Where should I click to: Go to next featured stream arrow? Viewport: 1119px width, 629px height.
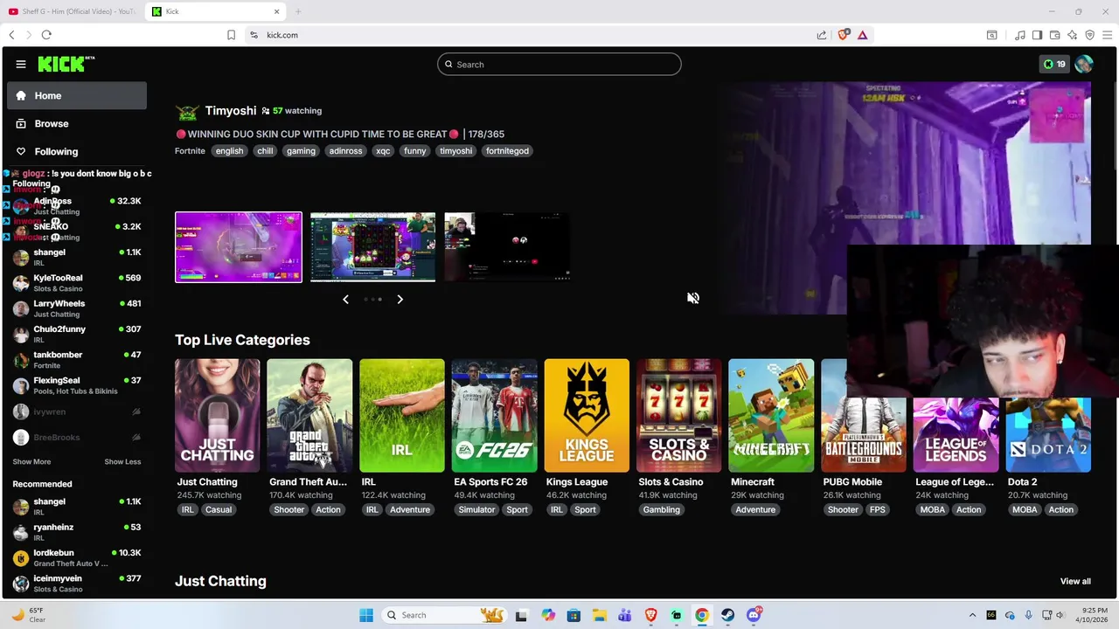click(400, 299)
